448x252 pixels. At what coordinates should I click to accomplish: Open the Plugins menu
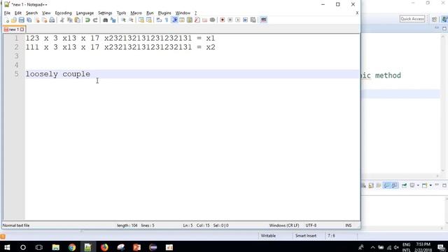[164, 13]
